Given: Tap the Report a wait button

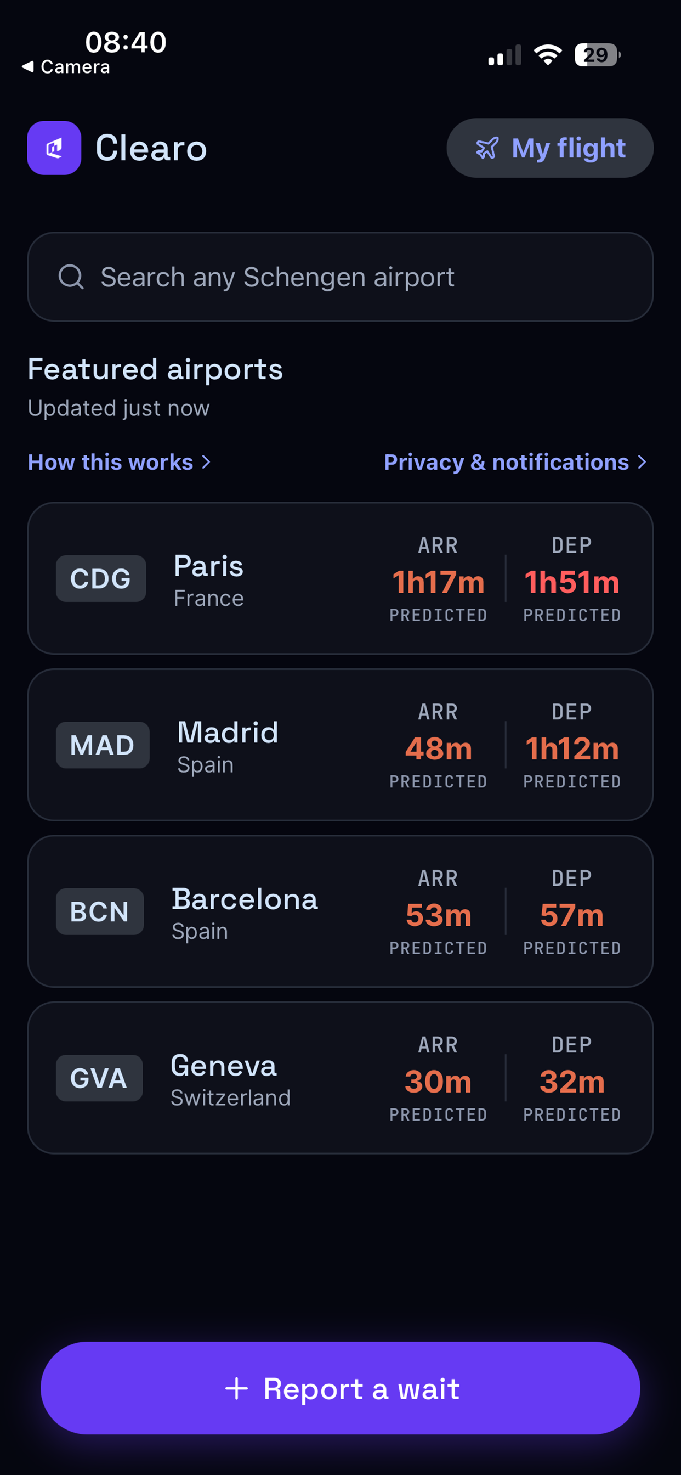Looking at the screenshot, I should pyautogui.click(x=340, y=1388).
